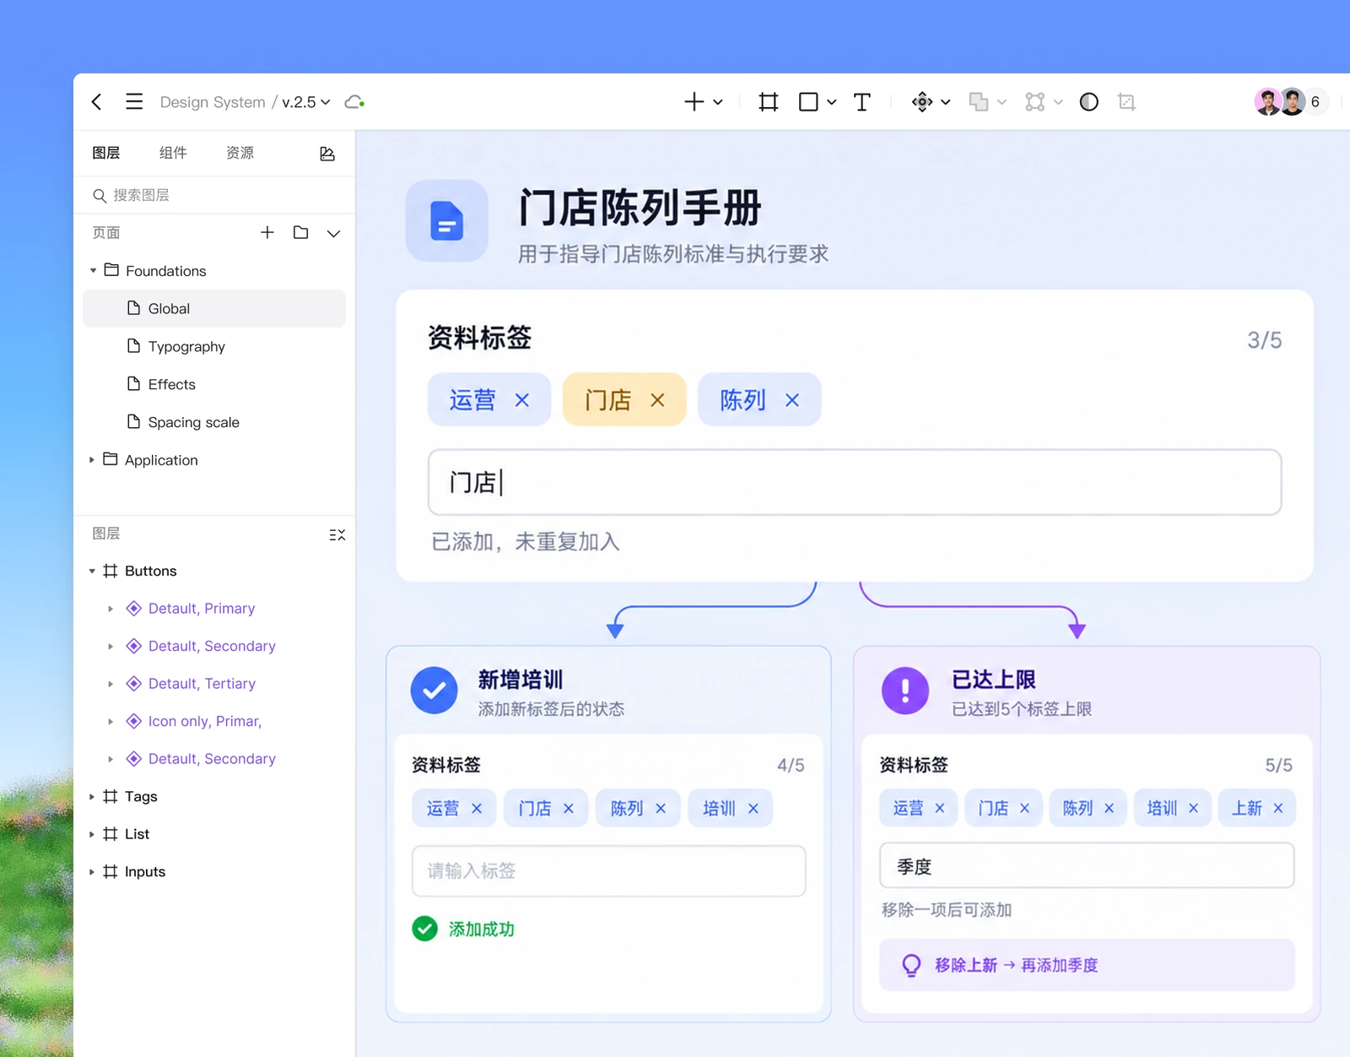Click the 3/5 tag counter

[1265, 340]
